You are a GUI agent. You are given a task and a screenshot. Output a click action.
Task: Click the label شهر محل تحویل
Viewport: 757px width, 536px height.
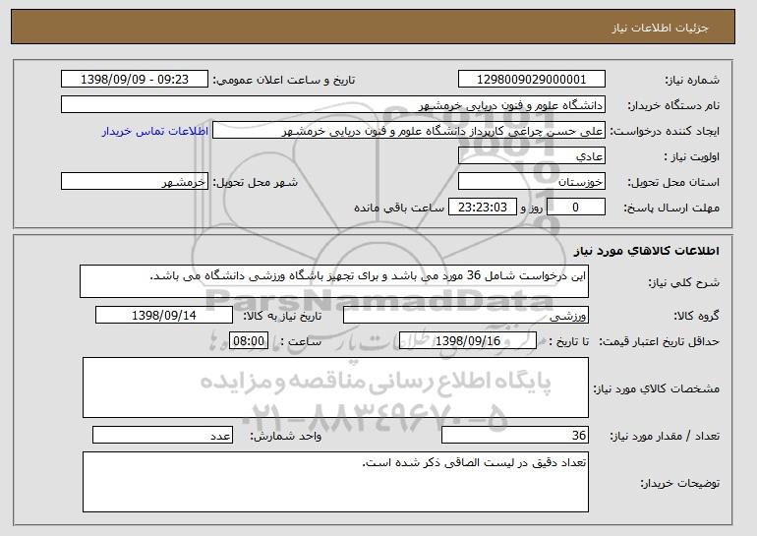[256, 182]
